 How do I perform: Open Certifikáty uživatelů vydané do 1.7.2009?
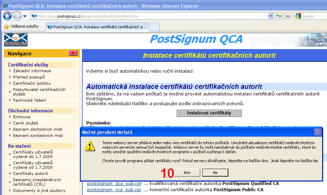pyautogui.click(x=33, y=154)
